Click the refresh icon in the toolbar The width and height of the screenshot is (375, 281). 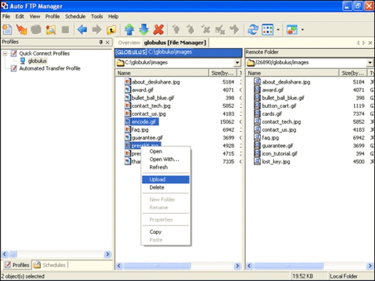(253, 30)
